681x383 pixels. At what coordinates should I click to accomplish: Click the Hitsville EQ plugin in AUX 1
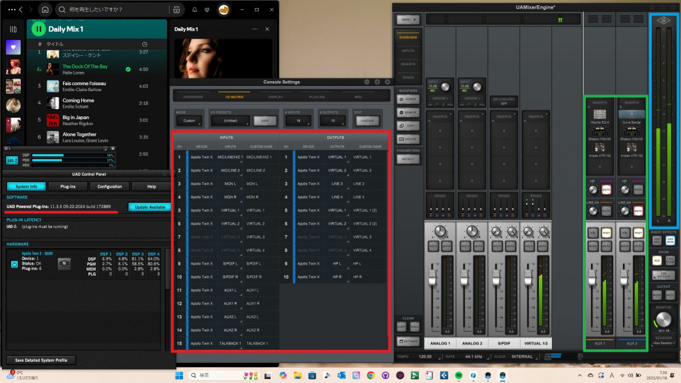(x=601, y=114)
